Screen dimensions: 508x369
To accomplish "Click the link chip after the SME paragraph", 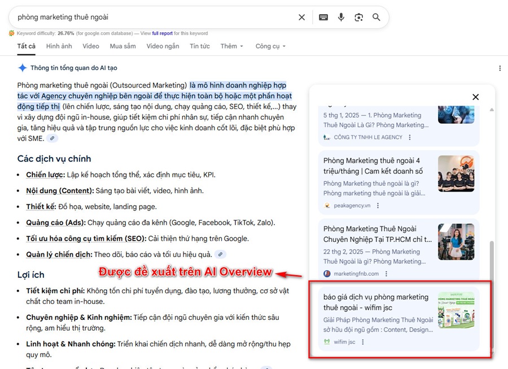I will tap(52, 138).
